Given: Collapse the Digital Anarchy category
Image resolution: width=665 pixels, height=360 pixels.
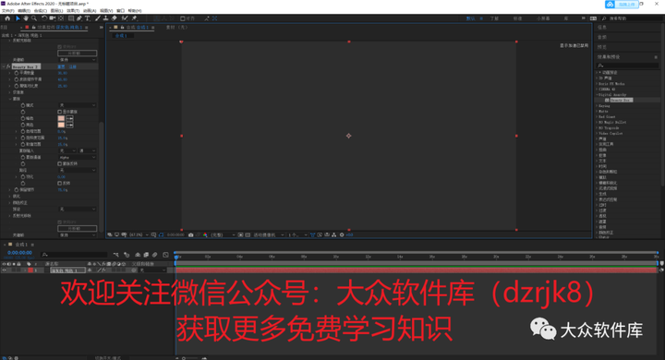Looking at the screenshot, I should 597,94.
